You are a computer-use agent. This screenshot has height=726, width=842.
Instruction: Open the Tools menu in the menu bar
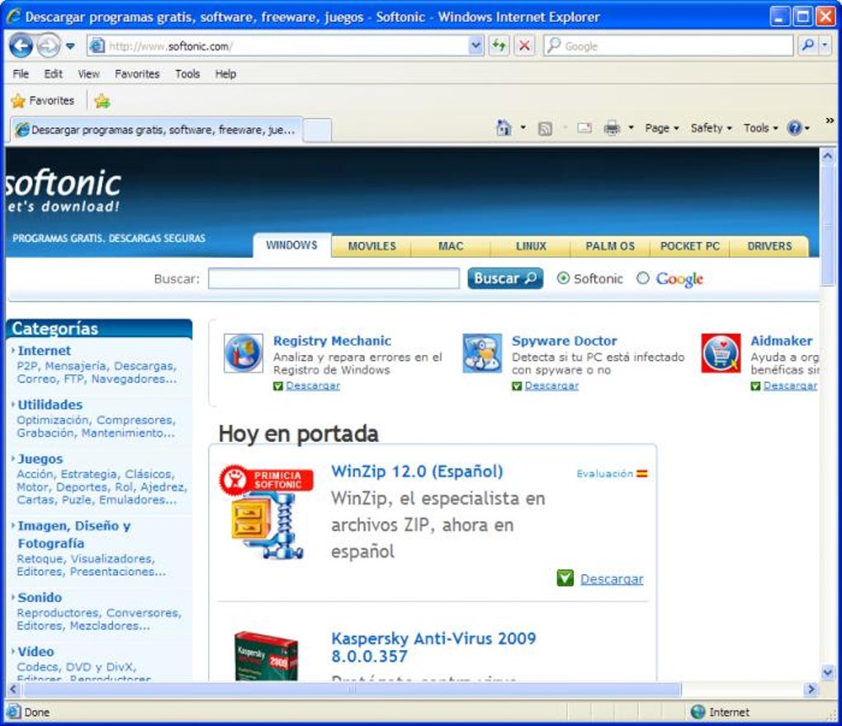[x=187, y=74]
